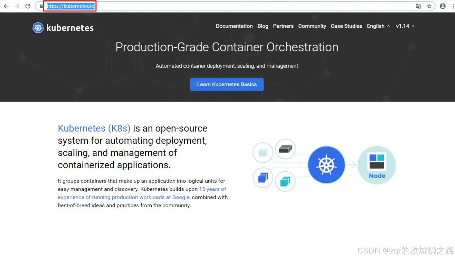Screen dimensions: 455x258
Task: Click the pale faded container icon
Action: pyautogui.click(x=263, y=153)
